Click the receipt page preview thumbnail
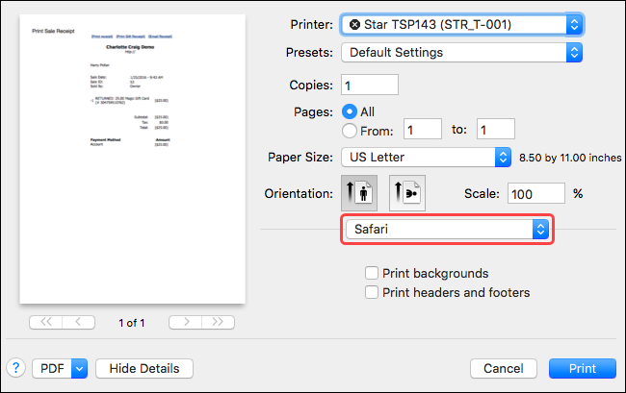Screen dimensions: 626x393 point(133,160)
